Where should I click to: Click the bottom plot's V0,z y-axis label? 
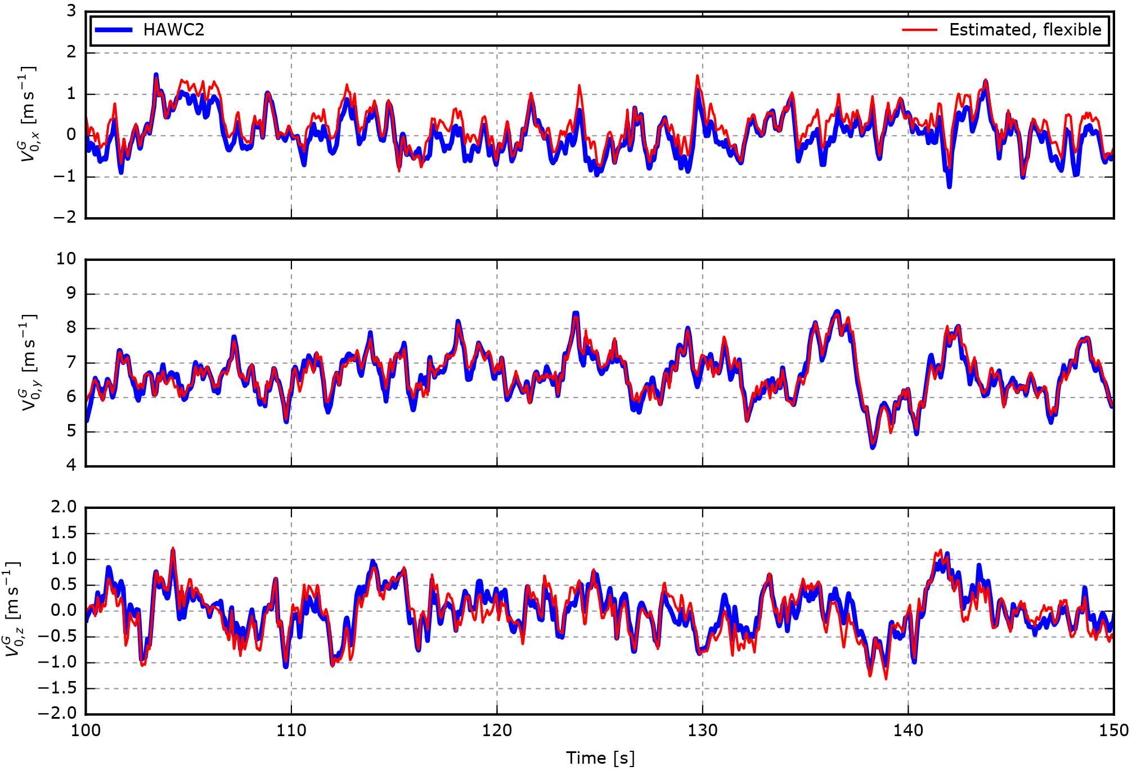tap(12, 609)
